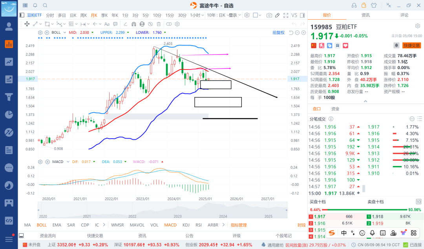Select the KDJ indicator
424x249 pixels.
(x=186, y=225)
